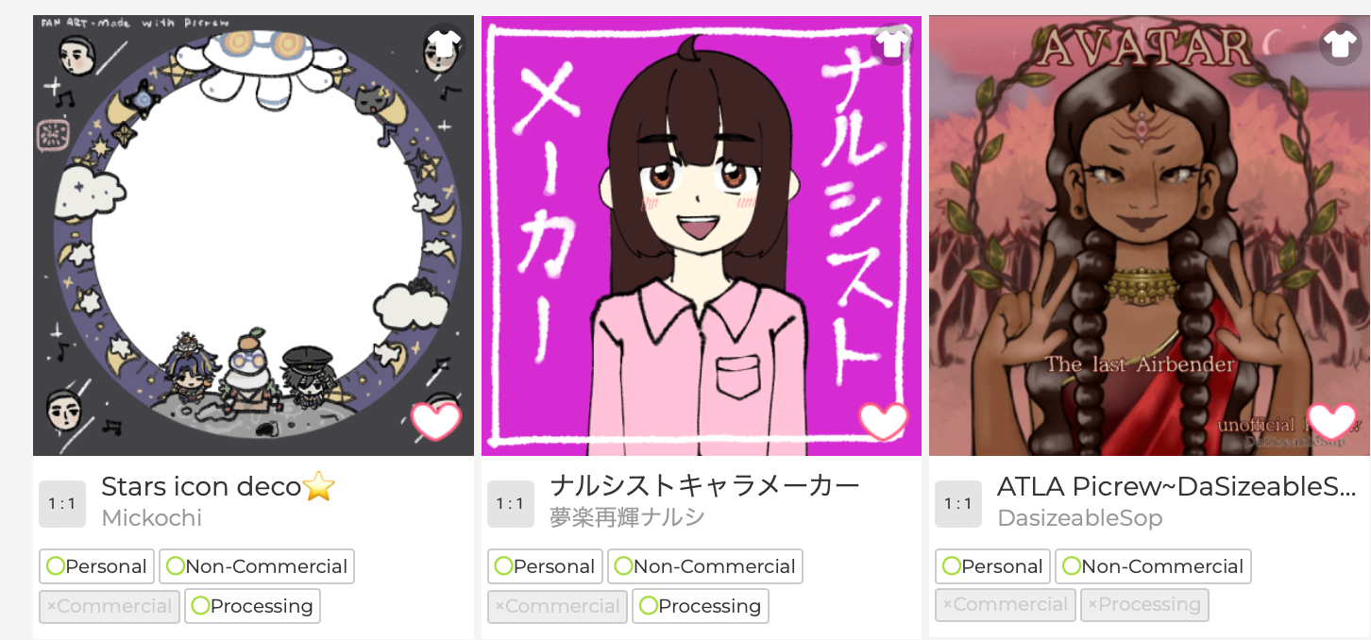Open the ATLA Picrew~DaSizeableS... title
Image resolution: width=1371 pixels, height=640 pixels.
point(1176,487)
